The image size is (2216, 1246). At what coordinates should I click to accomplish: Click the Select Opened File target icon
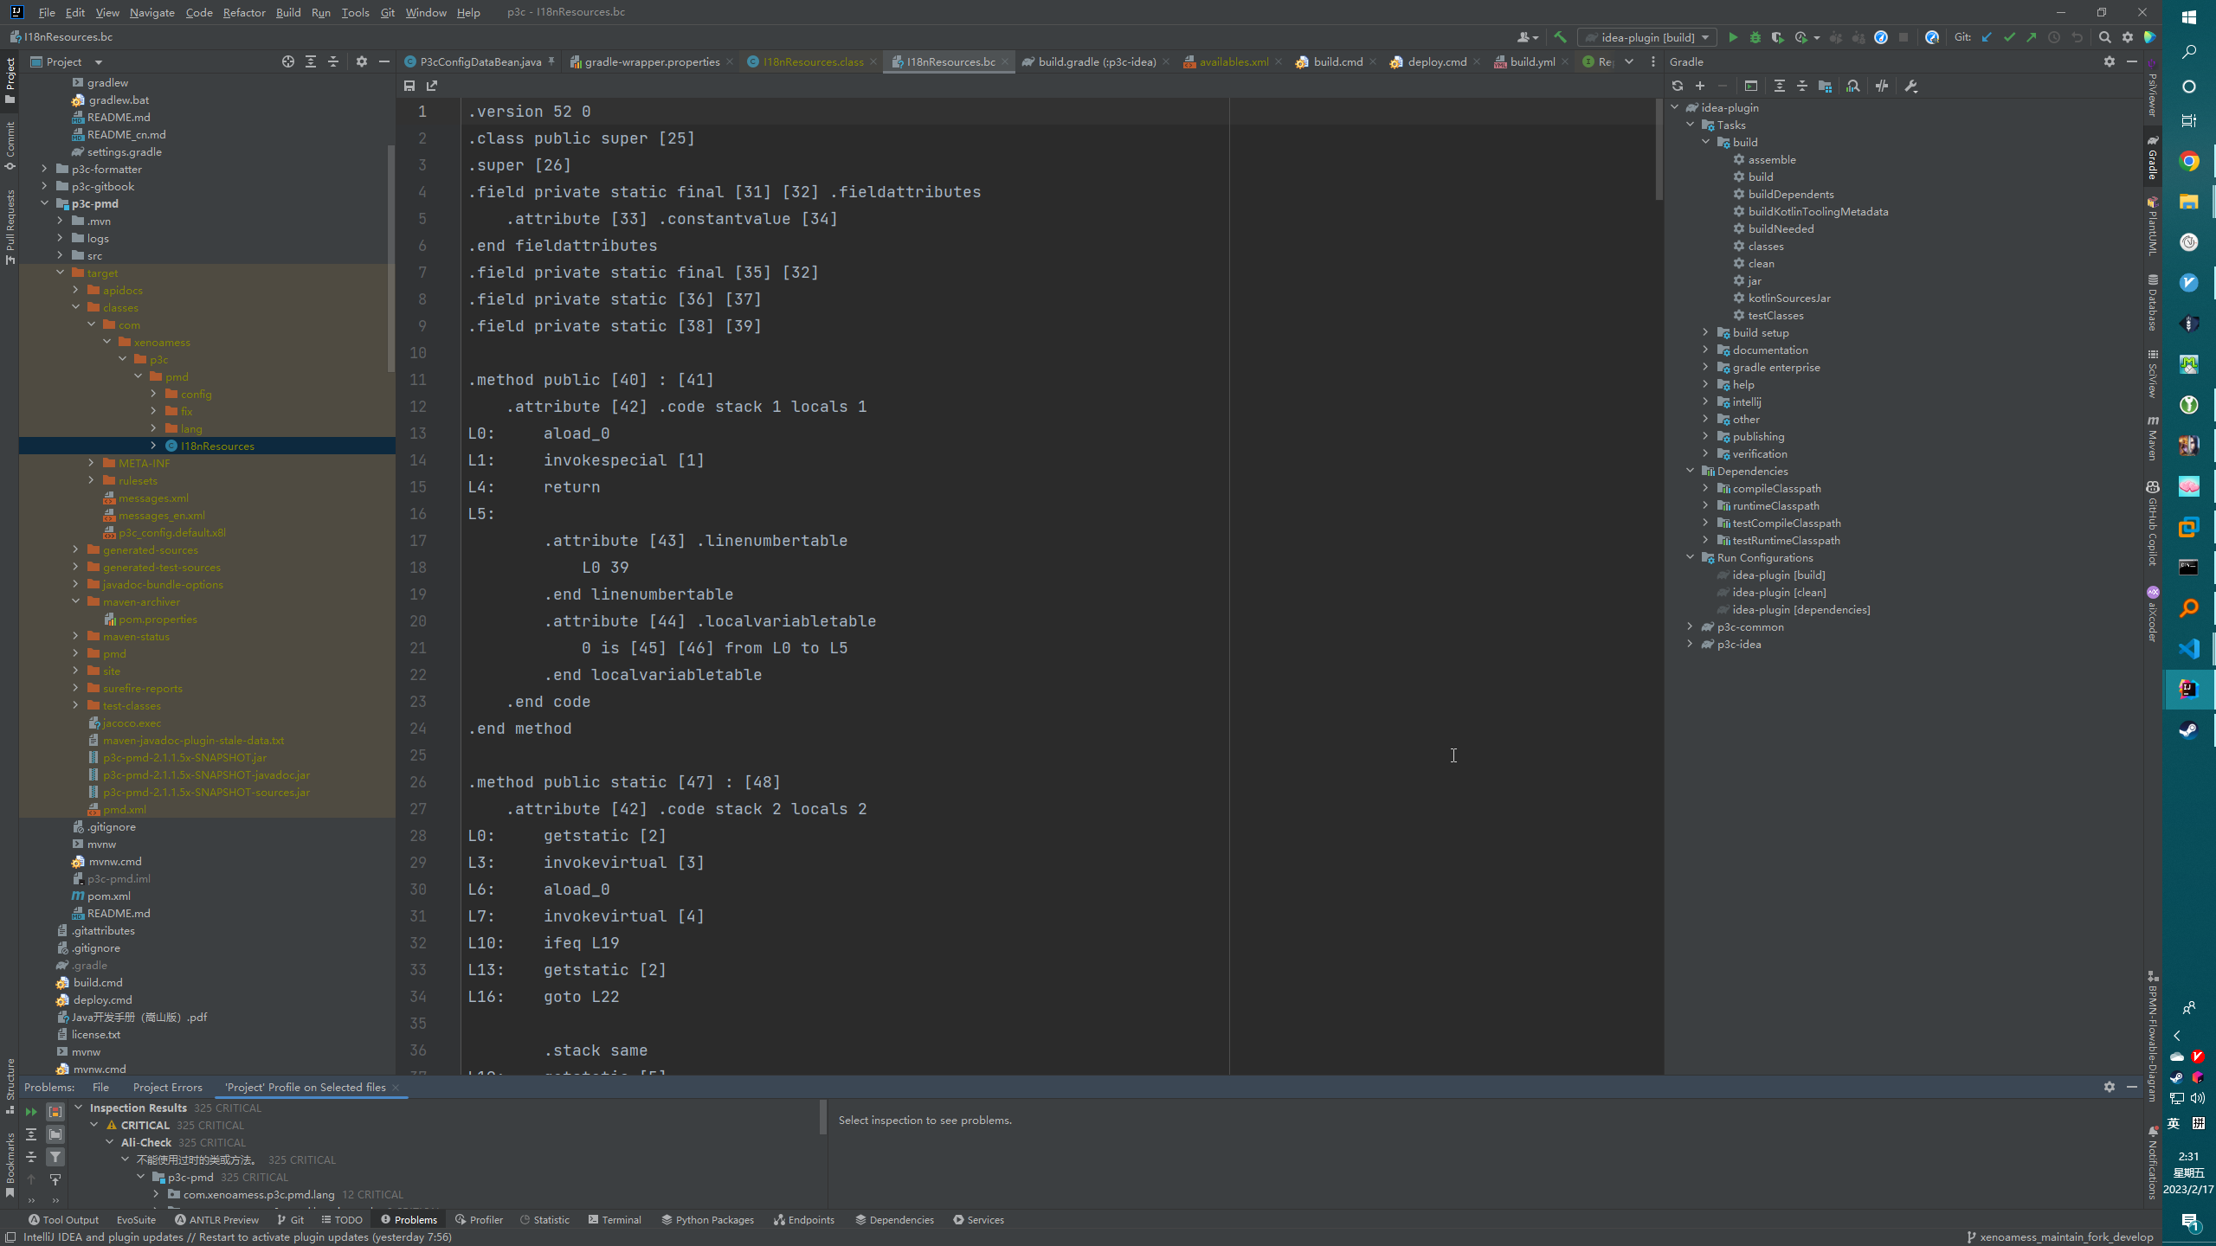pos(288,61)
